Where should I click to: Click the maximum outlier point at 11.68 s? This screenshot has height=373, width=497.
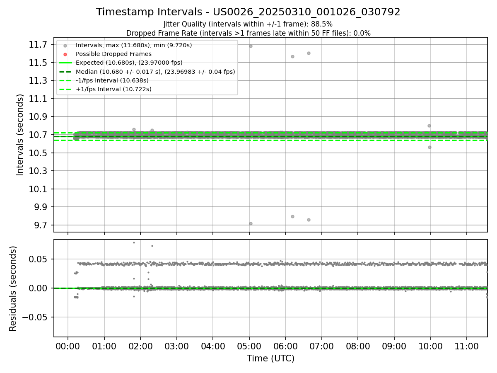(x=251, y=46)
